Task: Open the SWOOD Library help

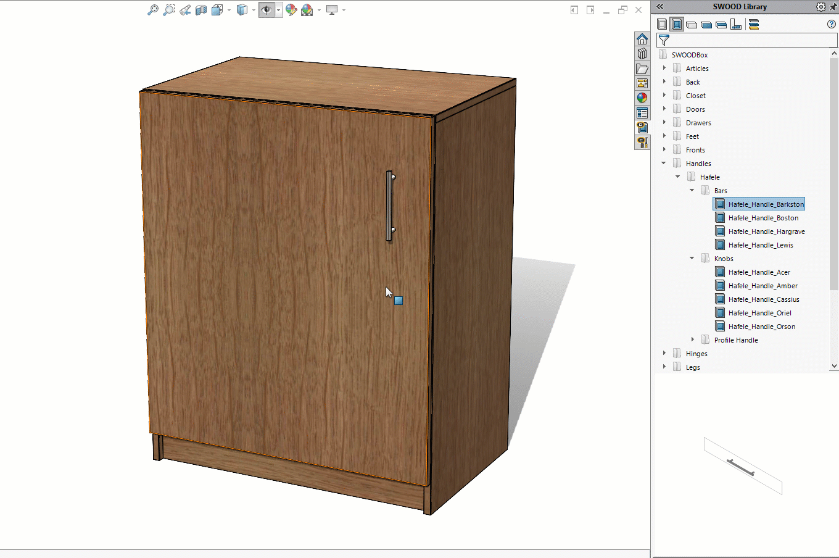Action: click(832, 24)
